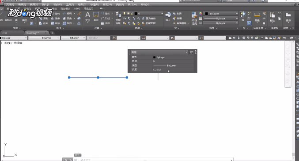Close the quick properties panel
299x161 pixels.
196,51
